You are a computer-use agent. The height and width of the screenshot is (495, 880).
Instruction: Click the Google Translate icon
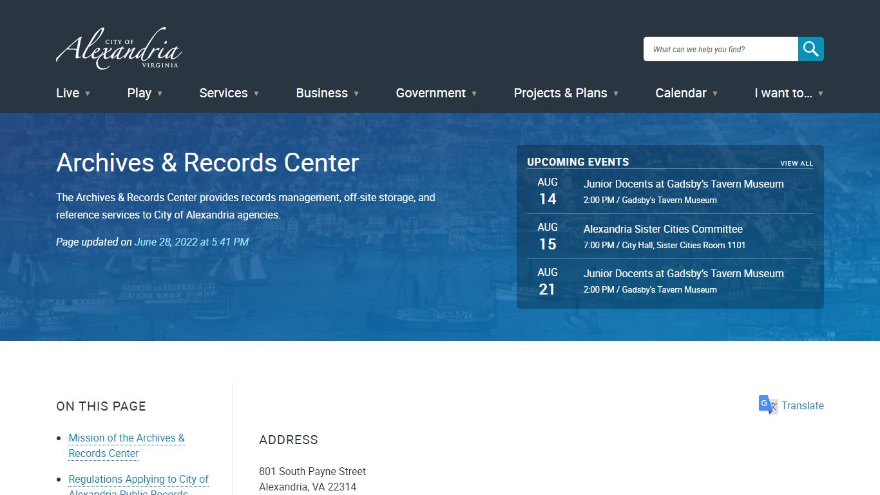coord(768,405)
